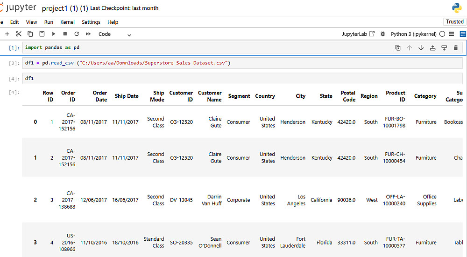Open the Kernel menu
This screenshot has width=467, height=257.
tap(67, 22)
